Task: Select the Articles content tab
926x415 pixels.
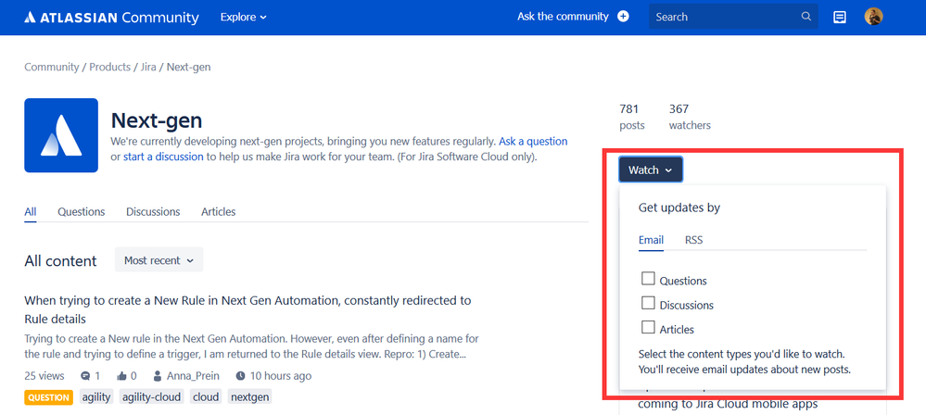Action: click(x=219, y=212)
